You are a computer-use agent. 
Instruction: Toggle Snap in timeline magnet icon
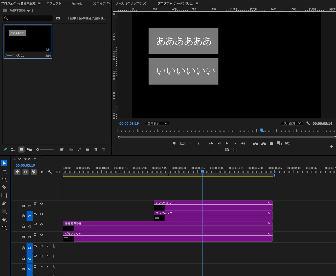click(x=26, y=172)
